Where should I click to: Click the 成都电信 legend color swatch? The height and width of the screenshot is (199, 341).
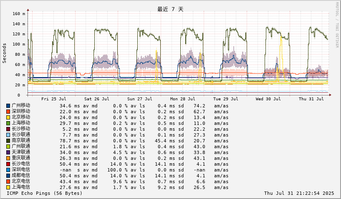8,176
